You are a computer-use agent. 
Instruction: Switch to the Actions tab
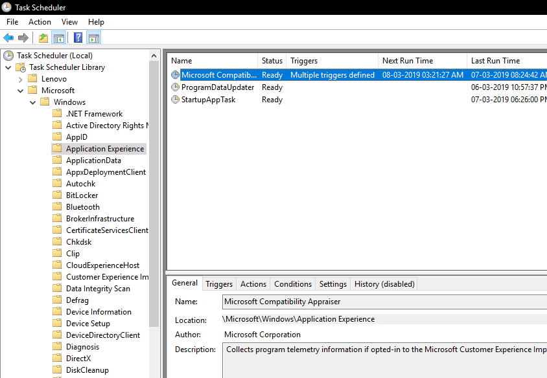[253, 284]
